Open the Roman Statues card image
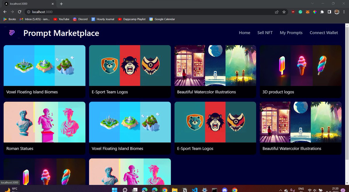The image size is (349, 192). tap(44, 122)
